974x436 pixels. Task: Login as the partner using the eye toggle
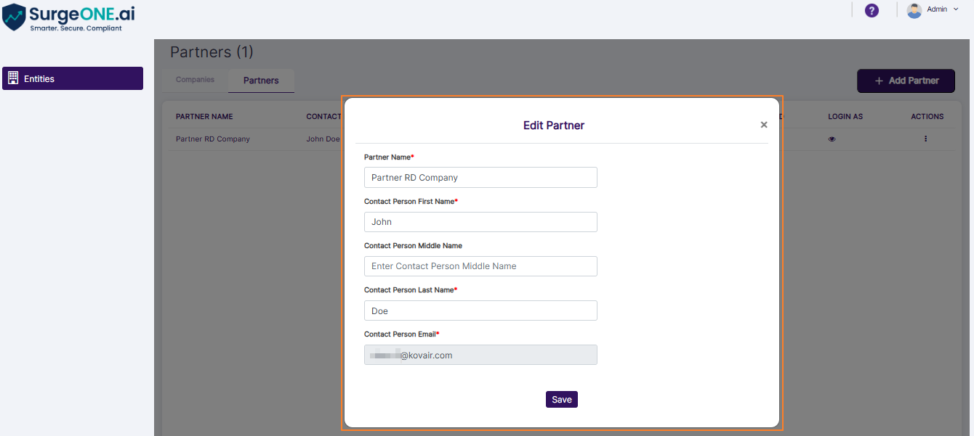(x=832, y=138)
